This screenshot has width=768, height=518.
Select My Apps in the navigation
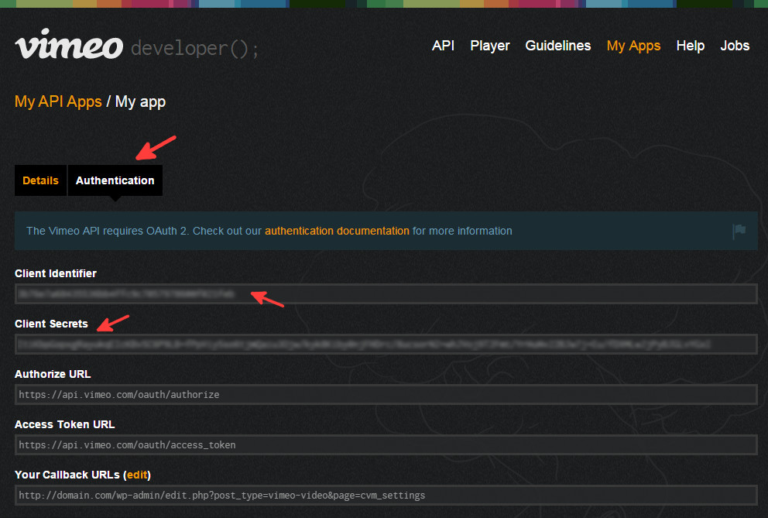point(633,46)
